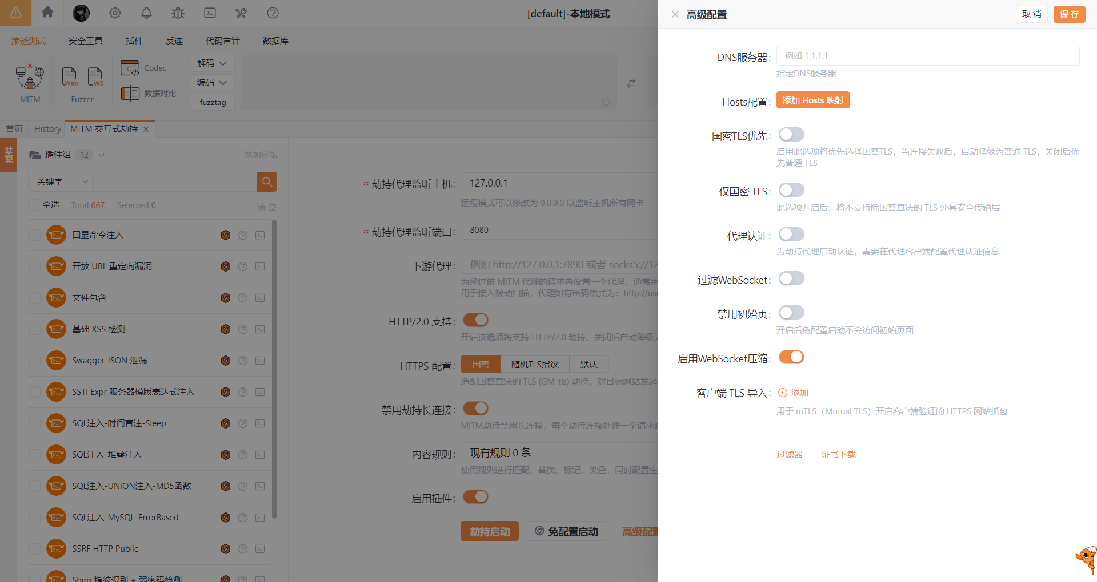Click the 免配置启动 button

566,531
